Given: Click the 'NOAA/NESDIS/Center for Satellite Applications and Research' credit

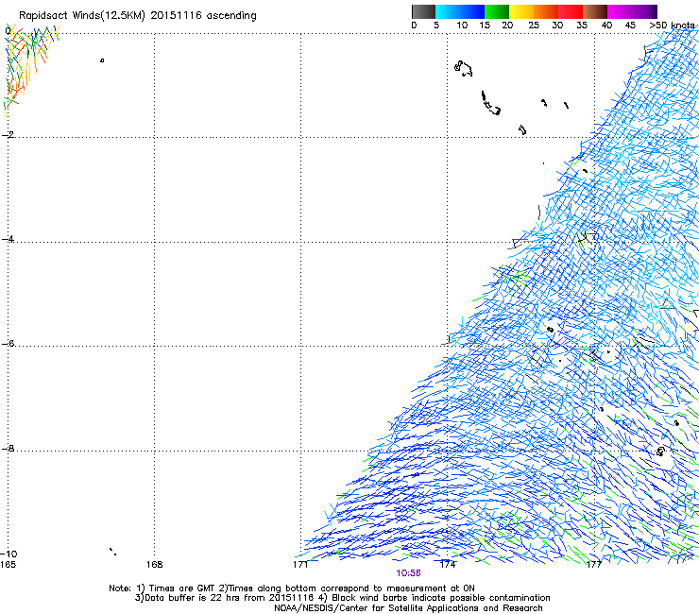Looking at the screenshot, I should click(408, 608).
